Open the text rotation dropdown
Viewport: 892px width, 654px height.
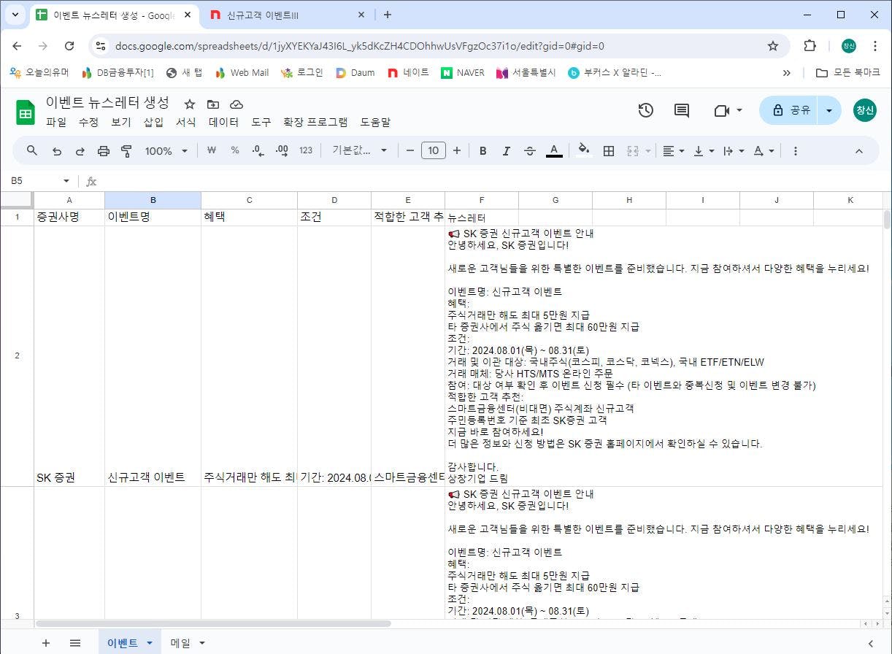[x=764, y=151]
